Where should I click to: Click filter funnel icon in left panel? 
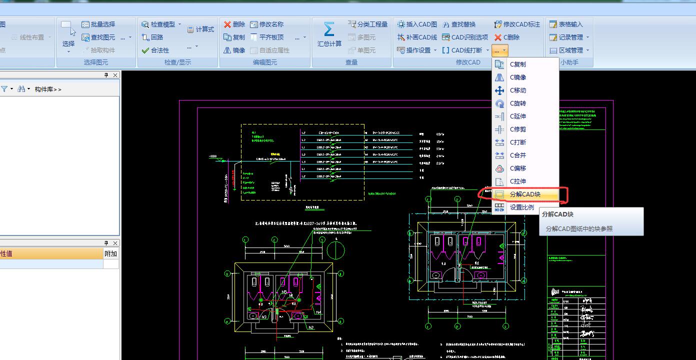[4, 89]
